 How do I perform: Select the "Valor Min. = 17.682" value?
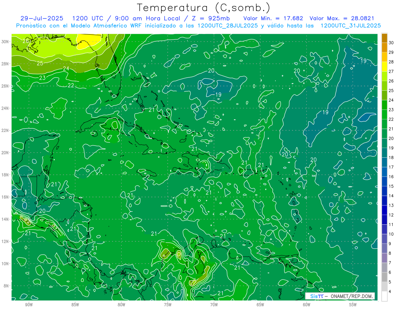pos(273,18)
